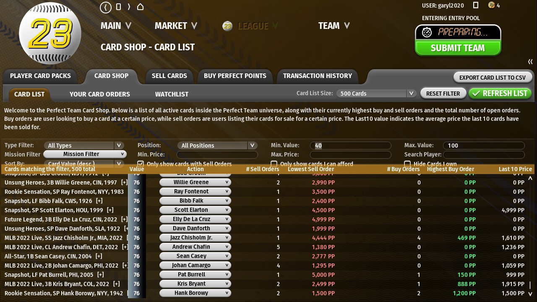
Task: Click the forward navigation arrow icon
Action: 129,7
